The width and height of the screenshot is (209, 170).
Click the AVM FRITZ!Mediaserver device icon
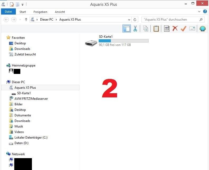click(x=11, y=98)
